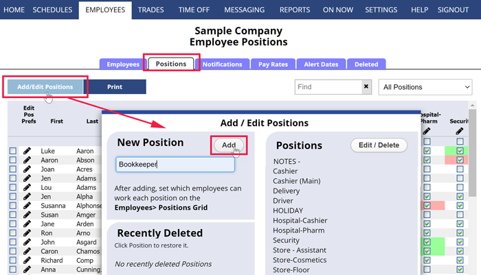Click the New Position name field
Viewport: 481px width, 275px height.
point(175,165)
